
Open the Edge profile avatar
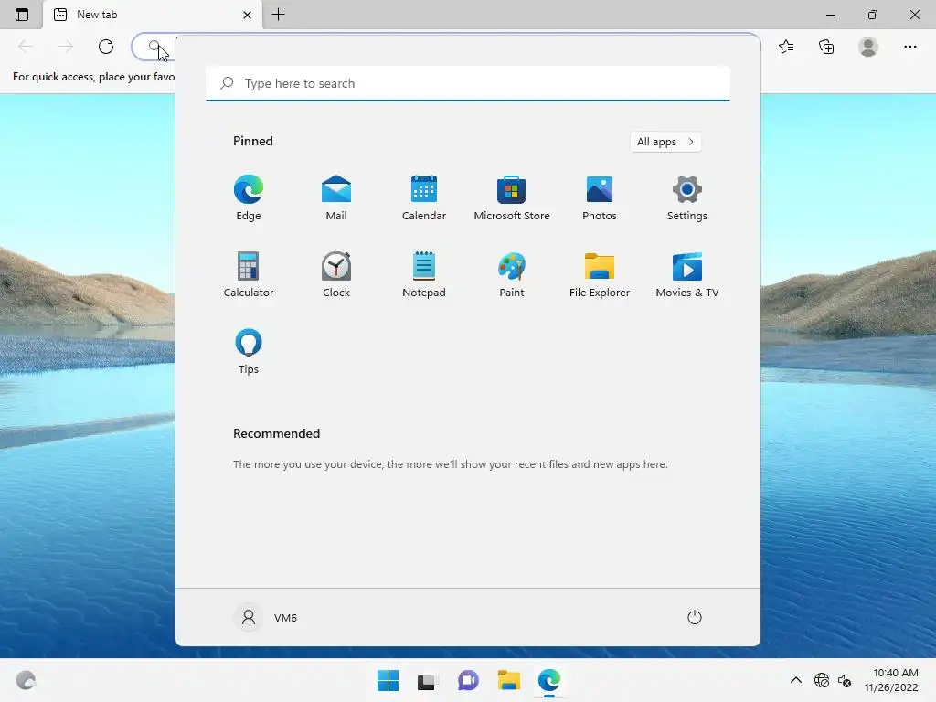[868, 47]
